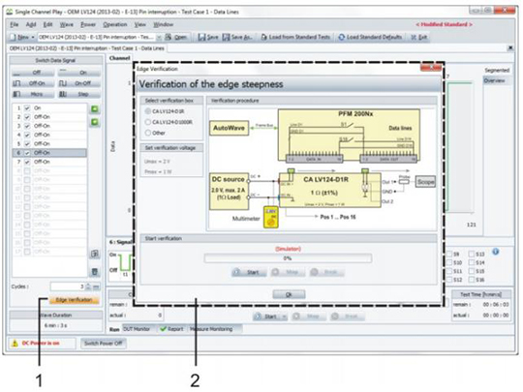The height and width of the screenshot is (392, 523).
Task: Click the Open toolbar button
Action: point(176,37)
